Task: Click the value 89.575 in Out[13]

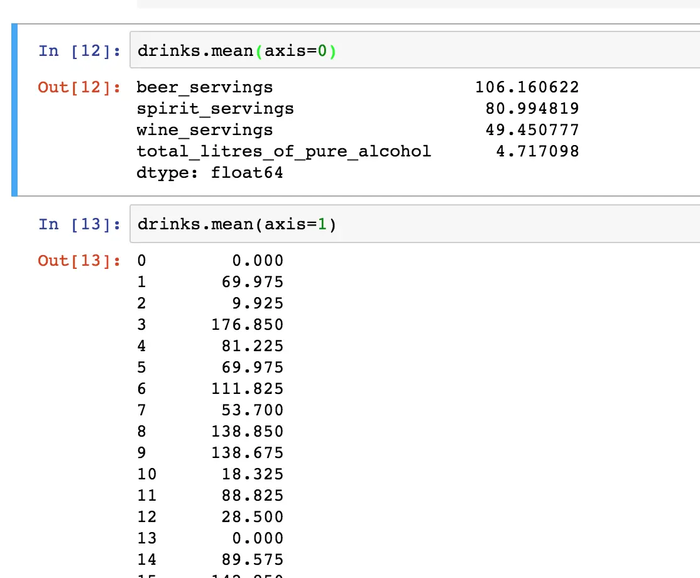Action: [253, 560]
